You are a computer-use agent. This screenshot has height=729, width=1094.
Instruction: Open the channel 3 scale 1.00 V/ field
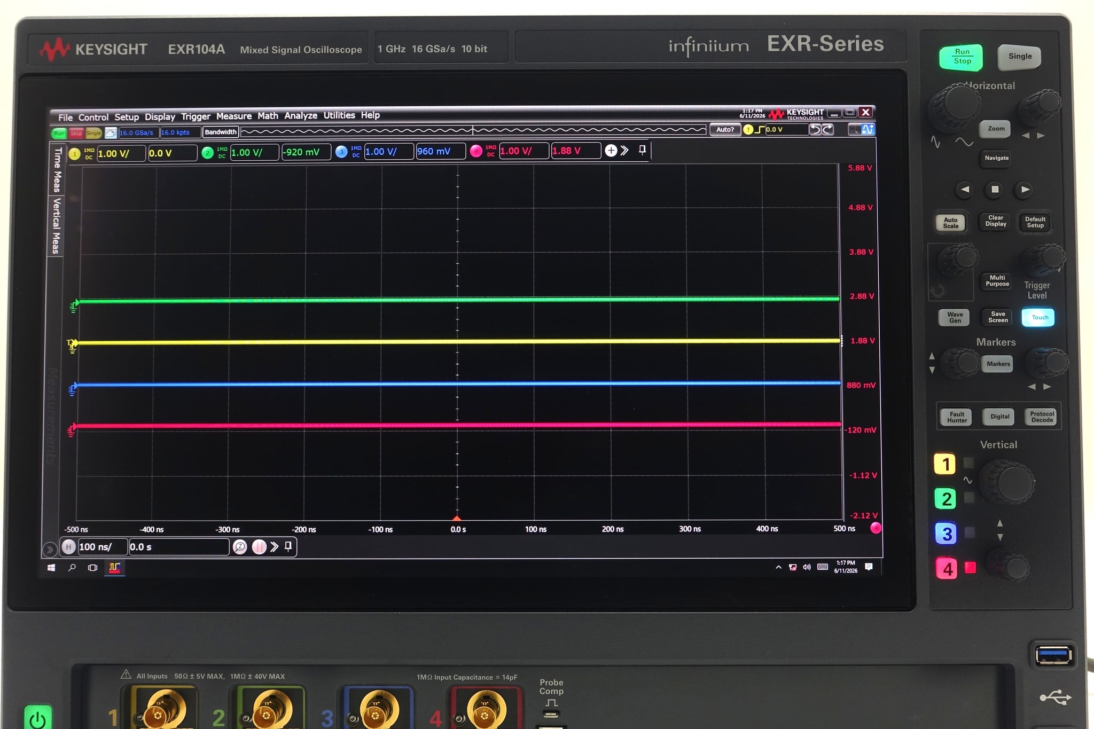pyautogui.click(x=389, y=151)
